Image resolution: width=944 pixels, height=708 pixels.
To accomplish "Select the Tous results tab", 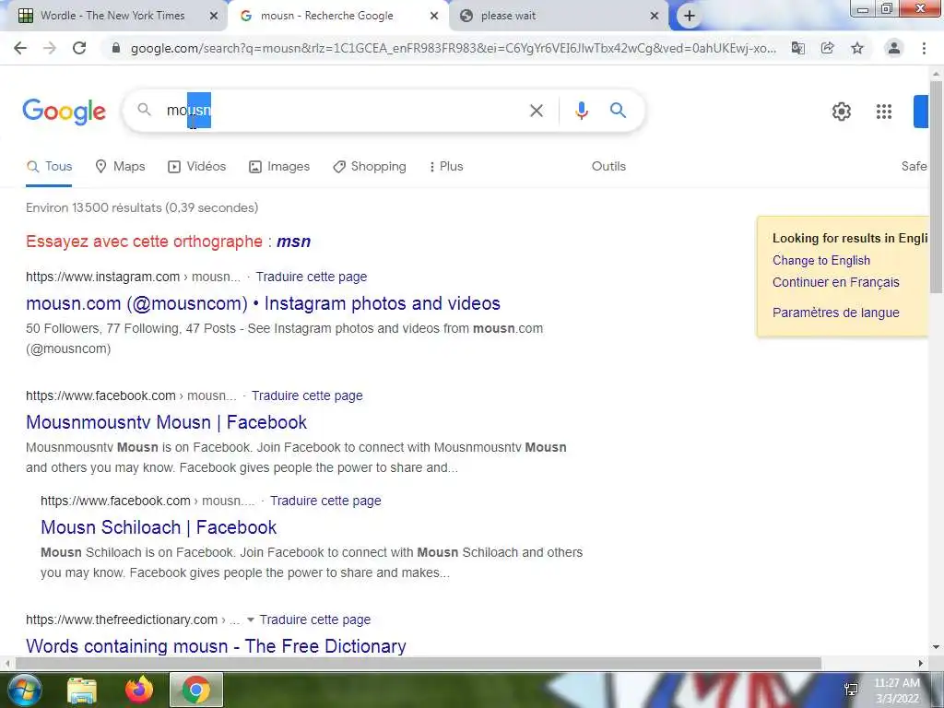I will tap(50, 167).
